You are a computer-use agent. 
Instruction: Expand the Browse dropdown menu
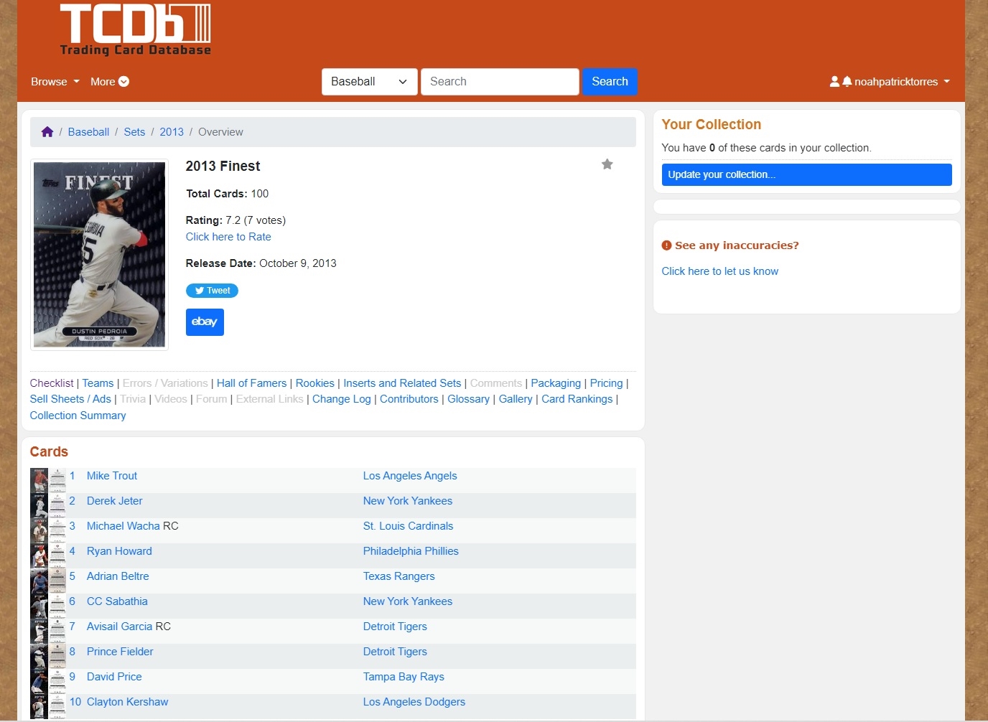click(x=55, y=82)
